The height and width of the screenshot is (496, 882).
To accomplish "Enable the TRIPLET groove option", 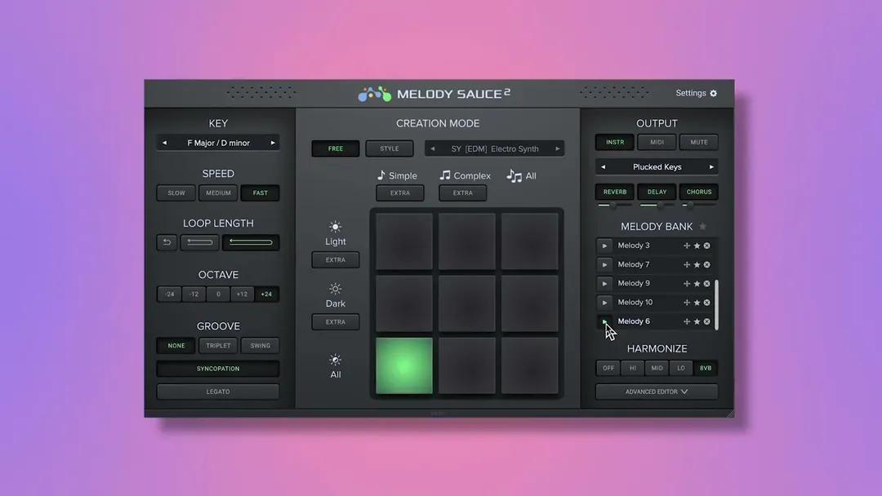I will click(x=218, y=345).
